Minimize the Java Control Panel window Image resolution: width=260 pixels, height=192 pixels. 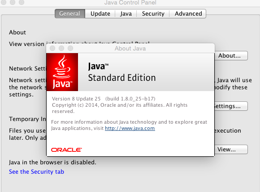[x=13, y=2]
